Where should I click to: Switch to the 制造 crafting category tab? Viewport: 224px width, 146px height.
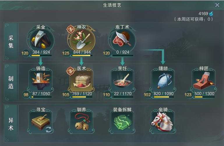pyautogui.click(x=11, y=82)
